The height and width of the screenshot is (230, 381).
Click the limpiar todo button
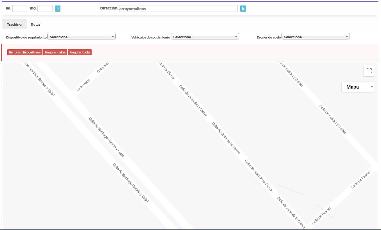point(80,52)
